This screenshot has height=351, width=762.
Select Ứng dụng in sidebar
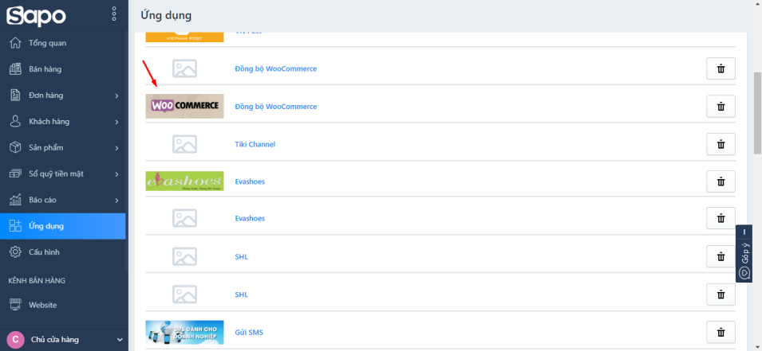(63, 226)
